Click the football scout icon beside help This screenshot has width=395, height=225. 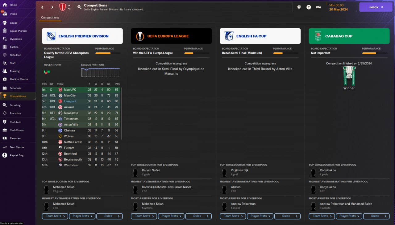299,7
